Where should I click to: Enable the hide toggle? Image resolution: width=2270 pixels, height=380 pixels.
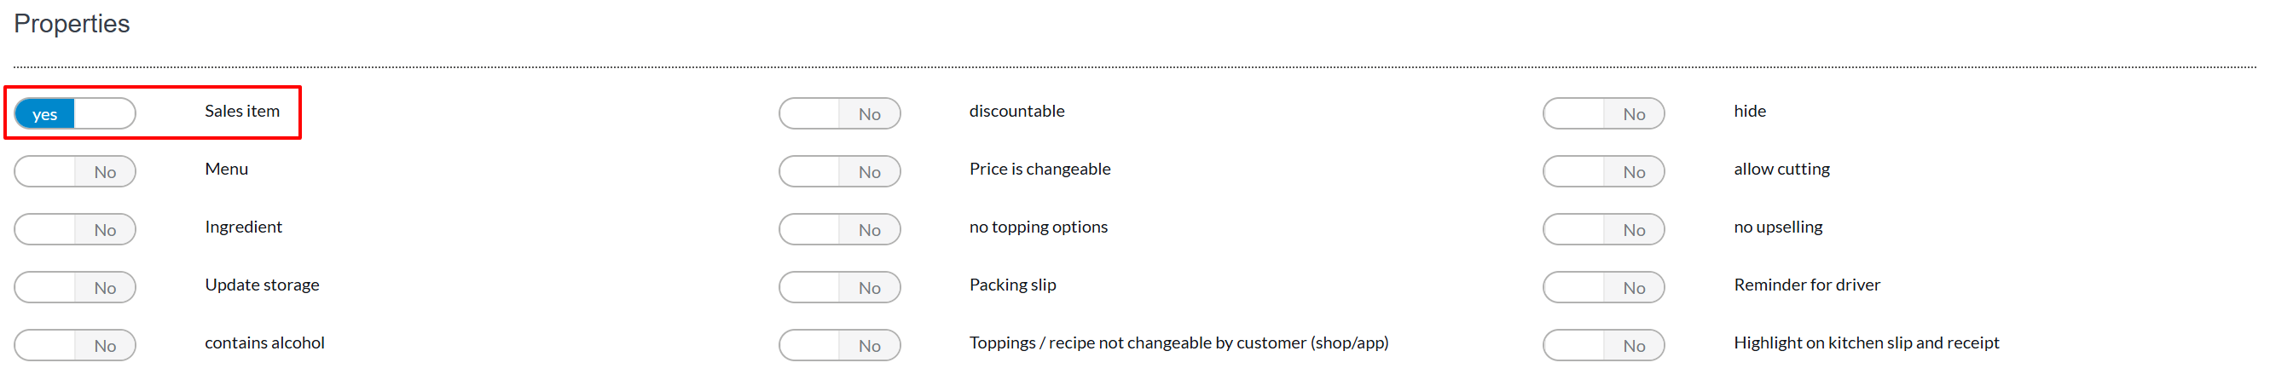pos(1603,113)
